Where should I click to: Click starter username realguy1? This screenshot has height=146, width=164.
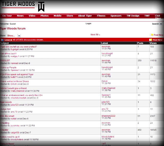click(15, 56)
